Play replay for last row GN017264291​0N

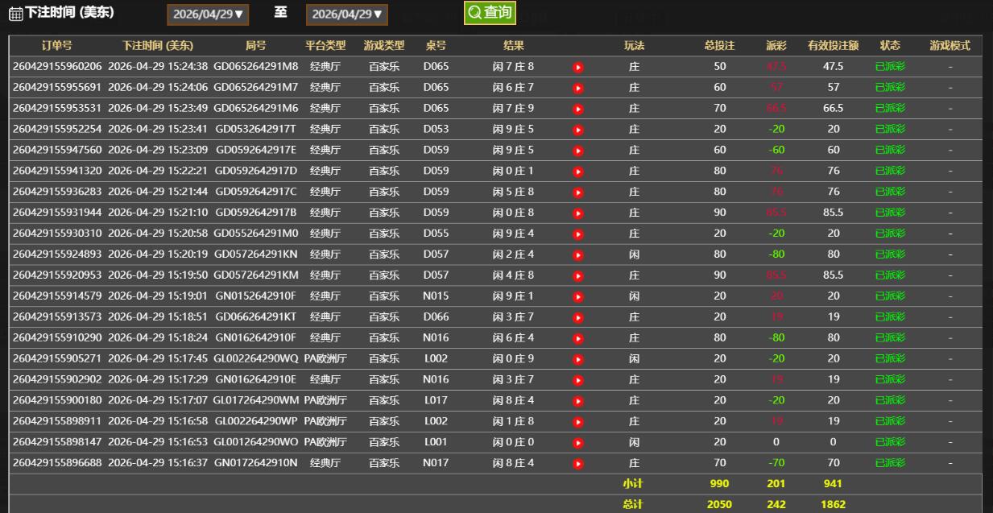point(577,464)
